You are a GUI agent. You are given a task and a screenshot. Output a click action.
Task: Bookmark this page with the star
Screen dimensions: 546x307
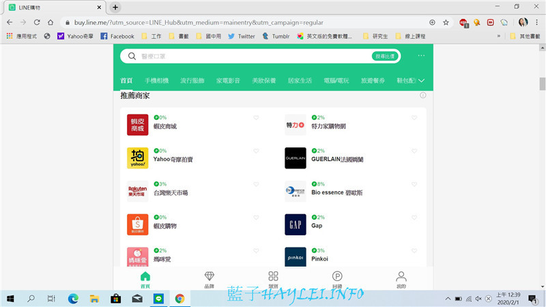446,23
